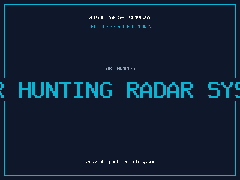Click the word RADAR in the banner
Viewport: 240px width, 180px height.
[x=159, y=89]
